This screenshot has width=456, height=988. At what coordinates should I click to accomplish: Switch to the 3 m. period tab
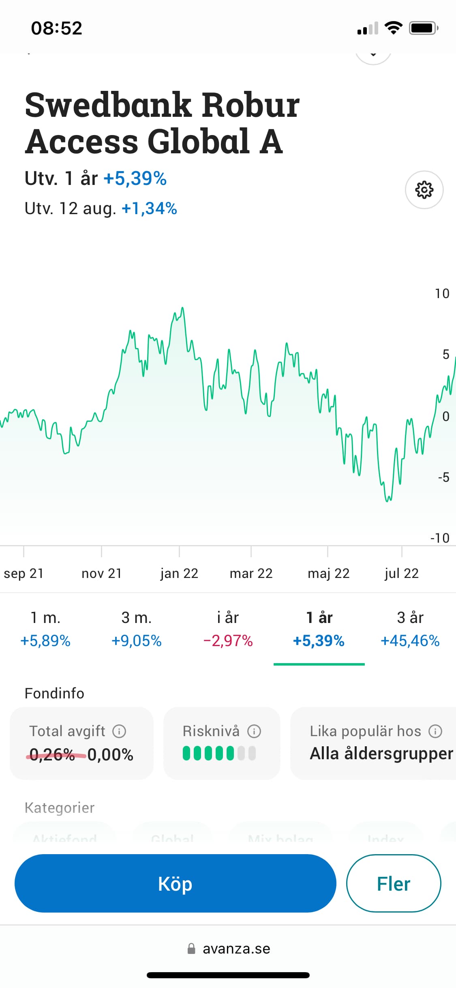point(137,629)
